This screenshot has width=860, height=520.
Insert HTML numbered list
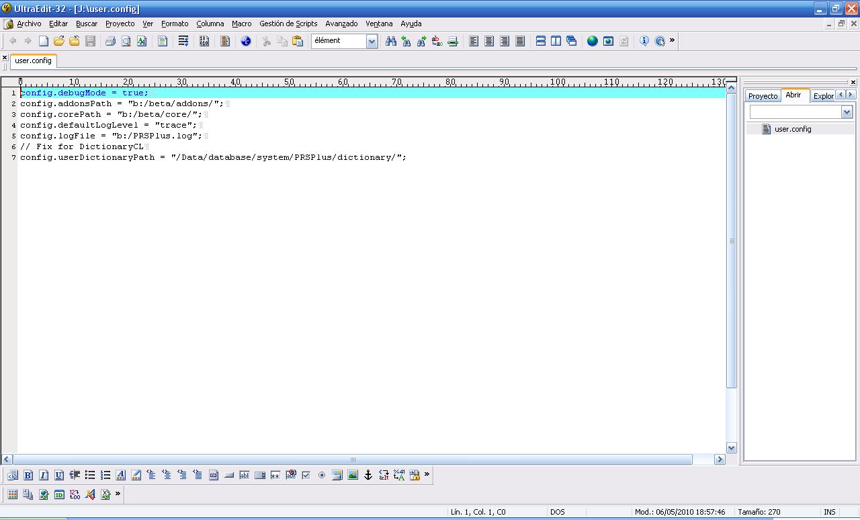[x=105, y=475]
